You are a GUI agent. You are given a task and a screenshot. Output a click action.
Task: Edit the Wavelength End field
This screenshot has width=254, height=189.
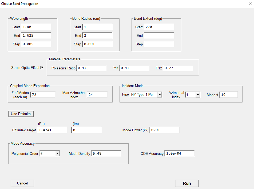coord(36,36)
